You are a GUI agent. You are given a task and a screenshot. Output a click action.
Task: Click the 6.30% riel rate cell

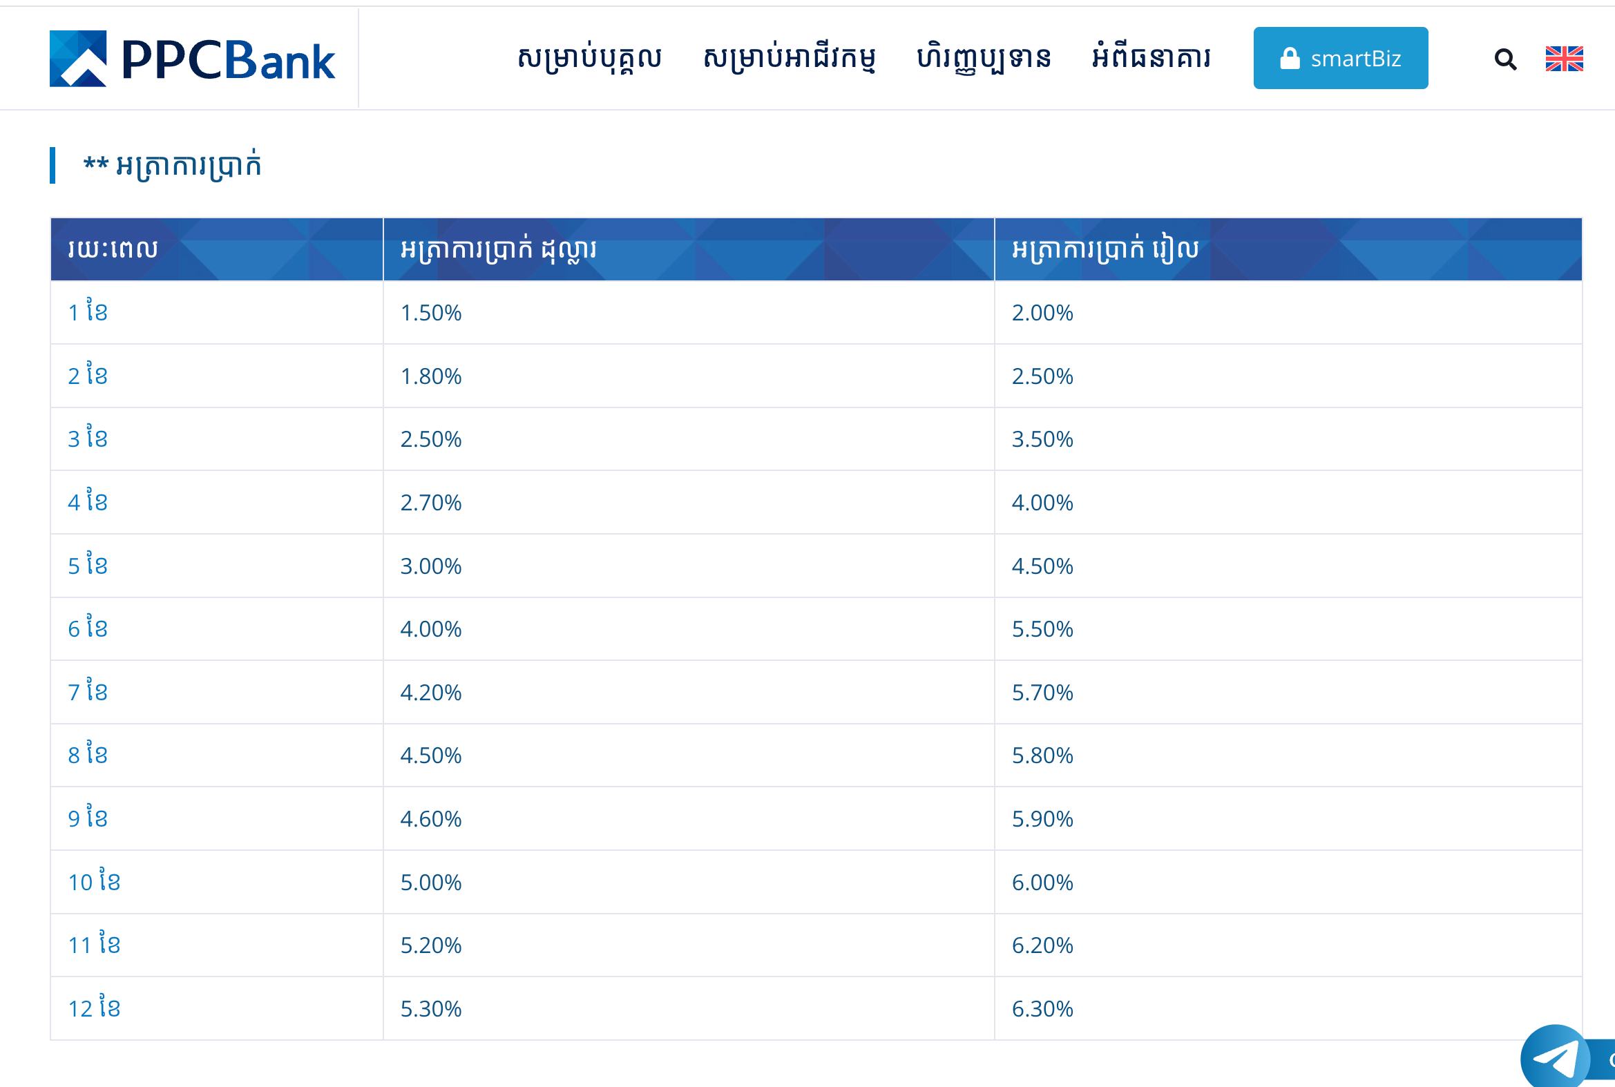1042,1009
